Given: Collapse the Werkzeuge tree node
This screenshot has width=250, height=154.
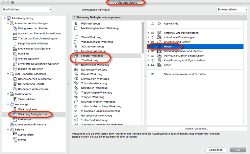Looking at the screenshot, I should tap(8, 104).
